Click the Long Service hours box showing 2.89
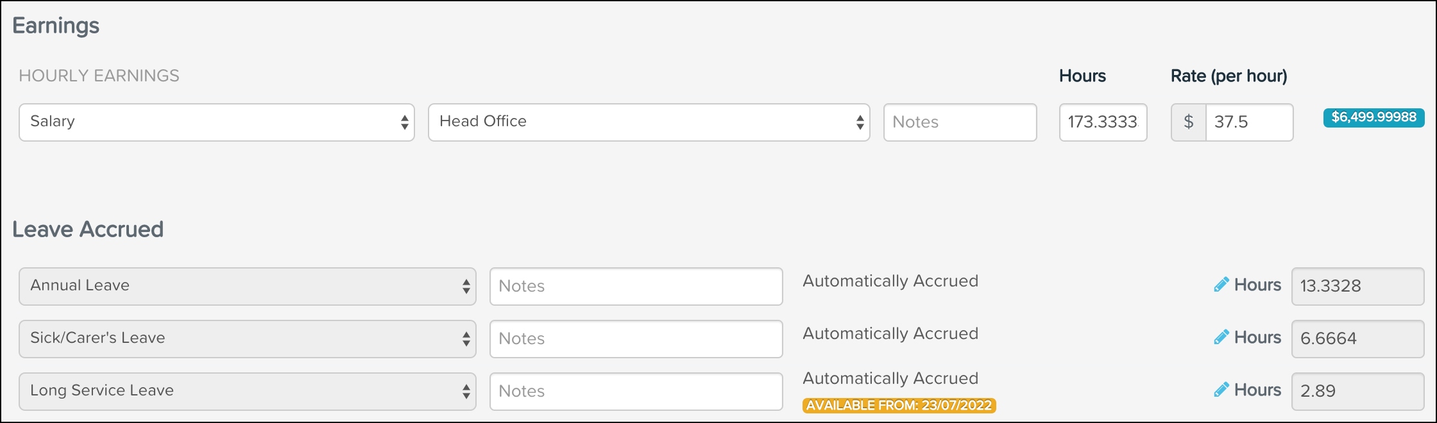The height and width of the screenshot is (423, 1437). tap(1357, 391)
